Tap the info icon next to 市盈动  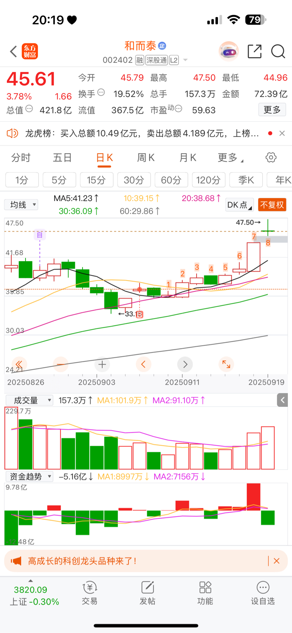(x=178, y=109)
